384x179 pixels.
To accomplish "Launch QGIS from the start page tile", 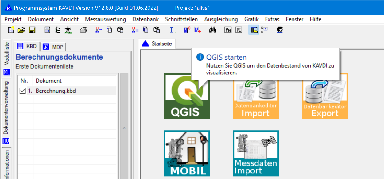I will coord(187,96).
